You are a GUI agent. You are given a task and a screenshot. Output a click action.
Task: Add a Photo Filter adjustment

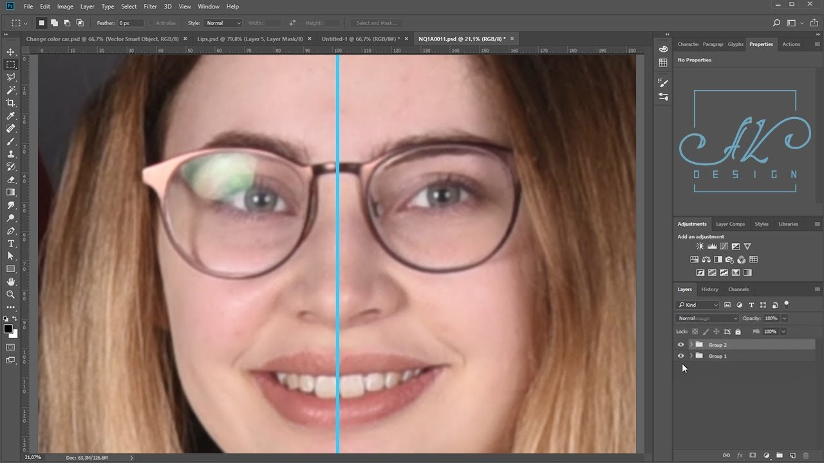click(729, 260)
